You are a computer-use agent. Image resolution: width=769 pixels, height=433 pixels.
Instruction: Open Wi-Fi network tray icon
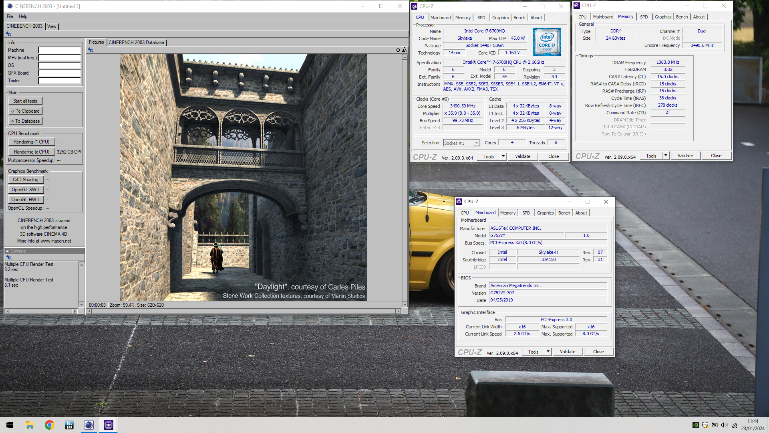(x=735, y=425)
